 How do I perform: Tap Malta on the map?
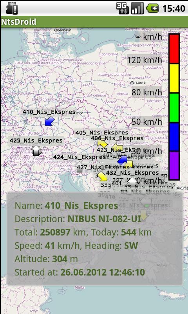point(80,288)
